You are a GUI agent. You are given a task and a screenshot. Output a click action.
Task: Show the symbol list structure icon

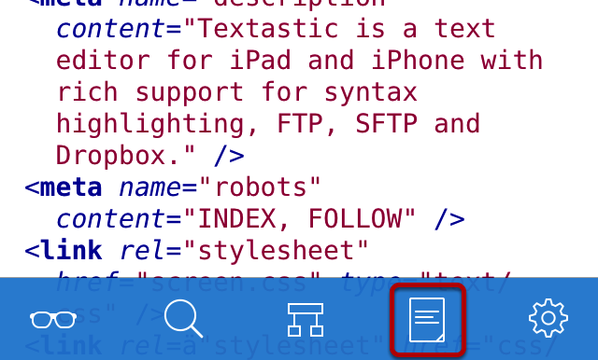[x=306, y=320]
